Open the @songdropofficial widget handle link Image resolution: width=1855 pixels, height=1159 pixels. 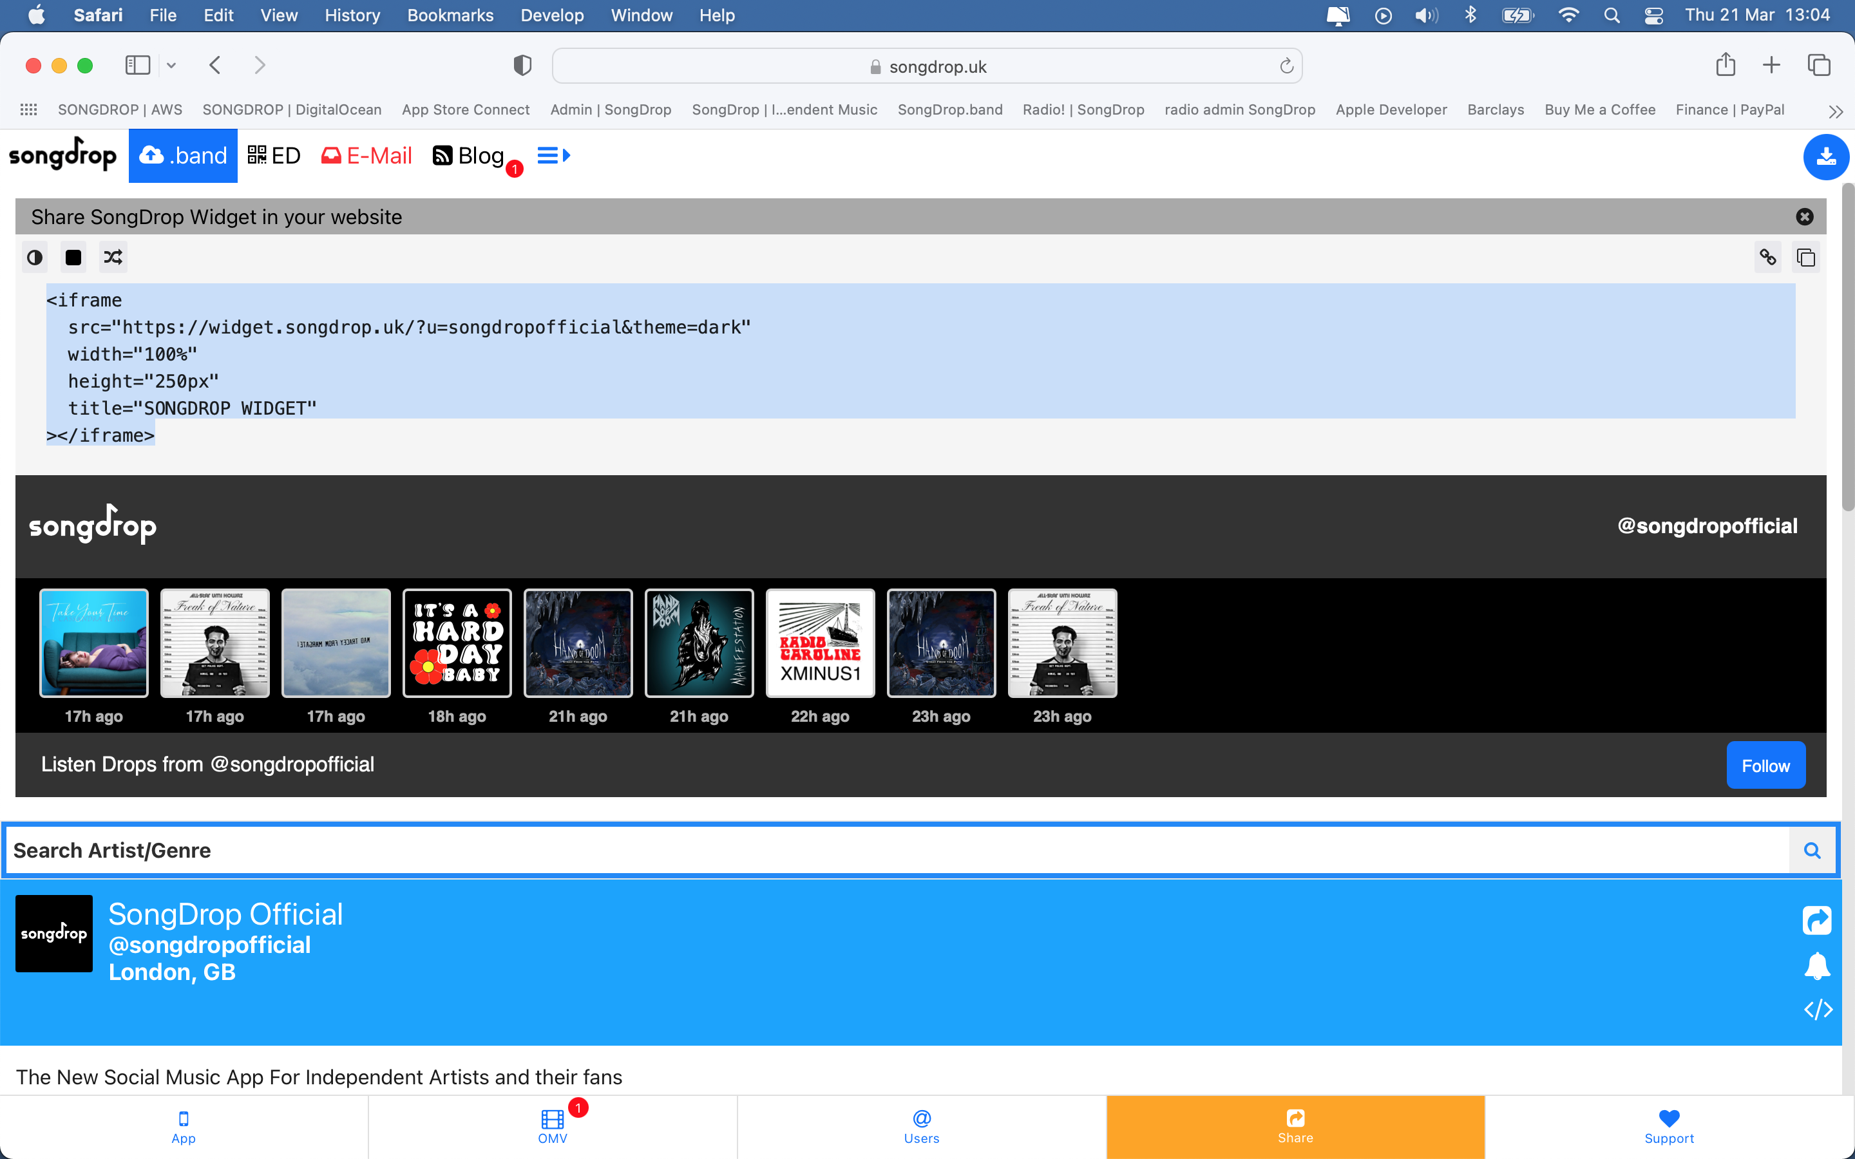[1707, 526]
